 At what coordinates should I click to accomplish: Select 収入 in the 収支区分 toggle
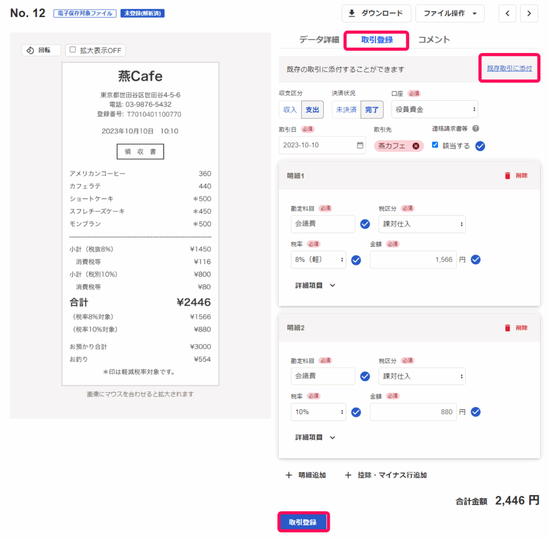[290, 109]
